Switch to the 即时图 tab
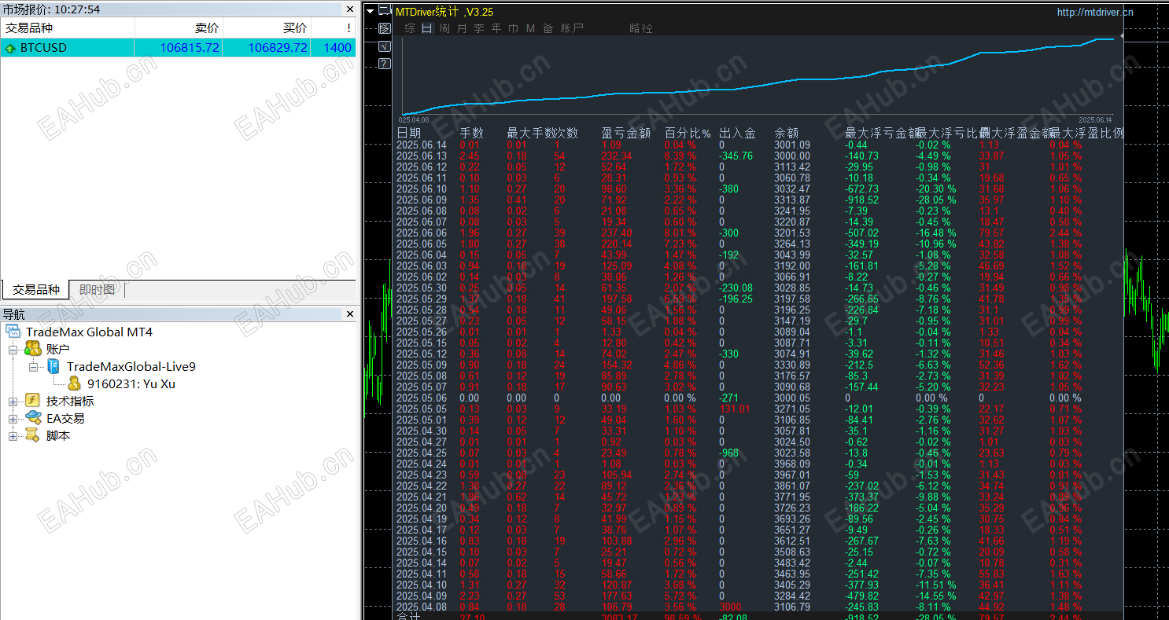This screenshot has height=620, width=1169. (97, 290)
